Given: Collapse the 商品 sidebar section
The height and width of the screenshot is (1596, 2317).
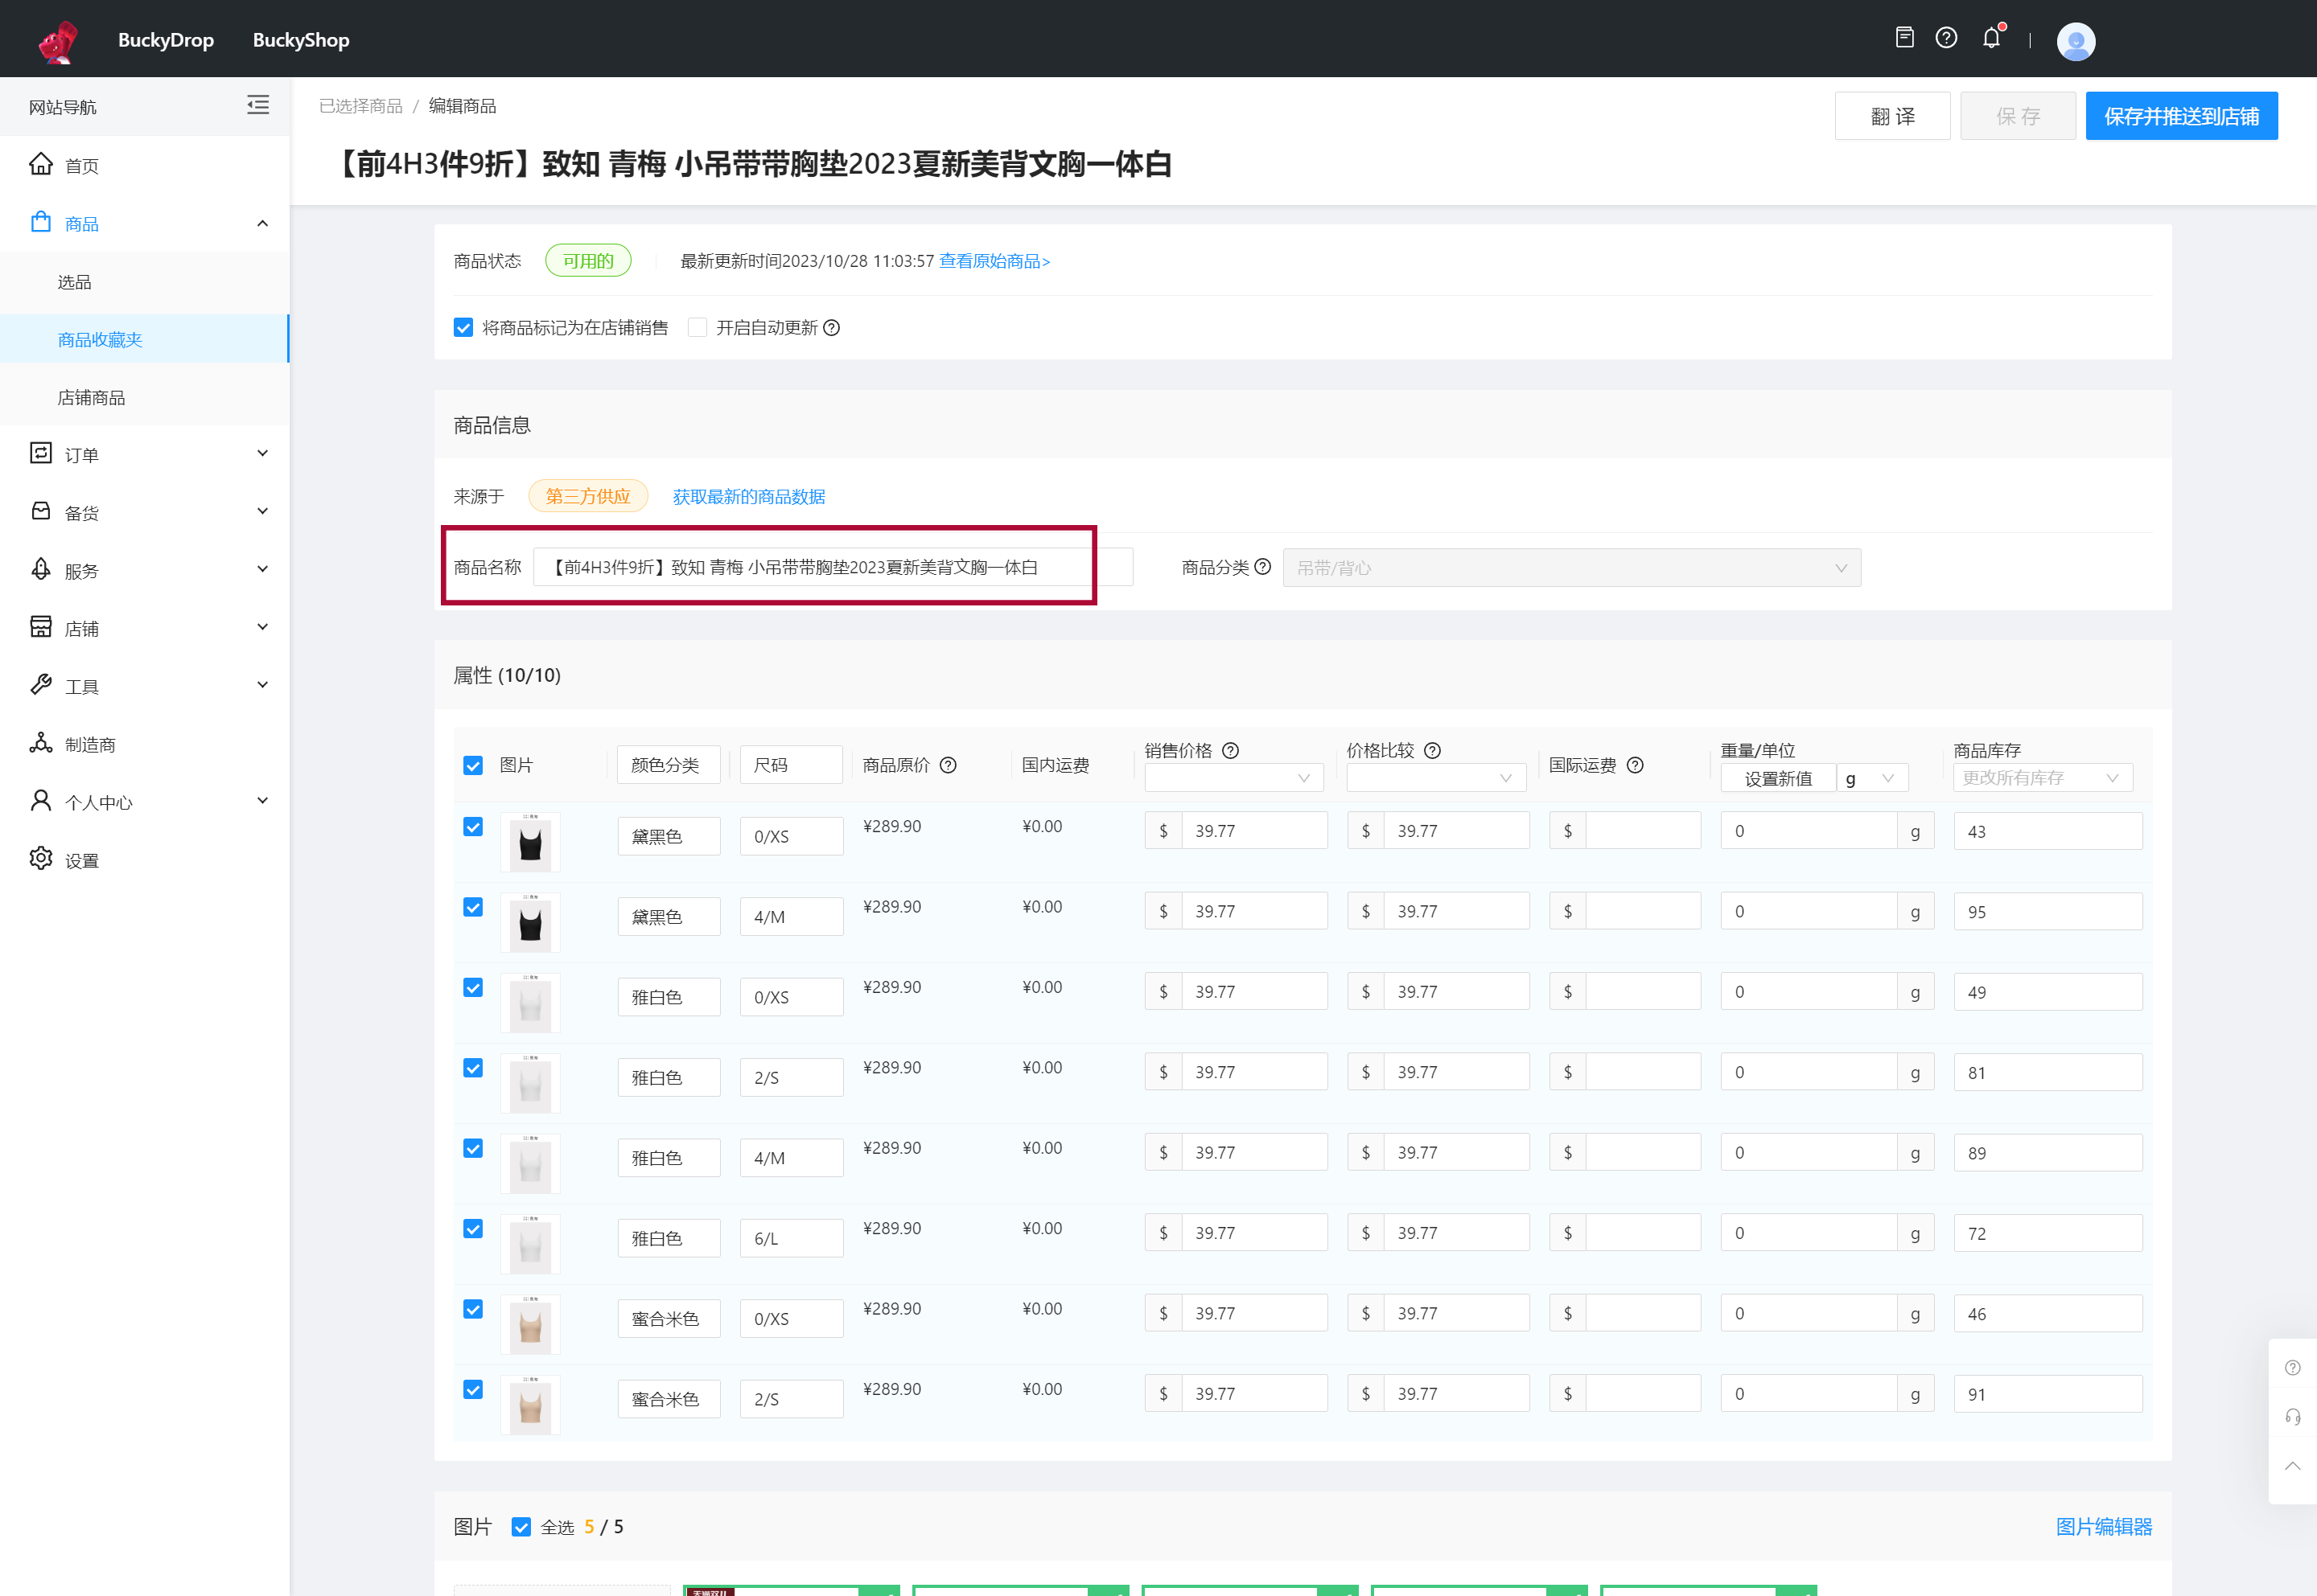Looking at the screenshot, I should (262, 223).
